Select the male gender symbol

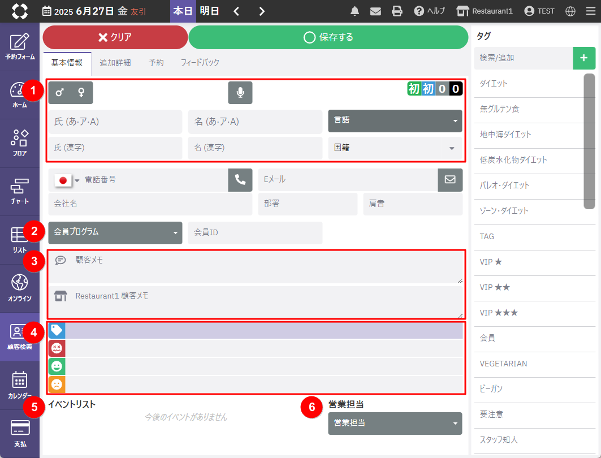point(60,93)
